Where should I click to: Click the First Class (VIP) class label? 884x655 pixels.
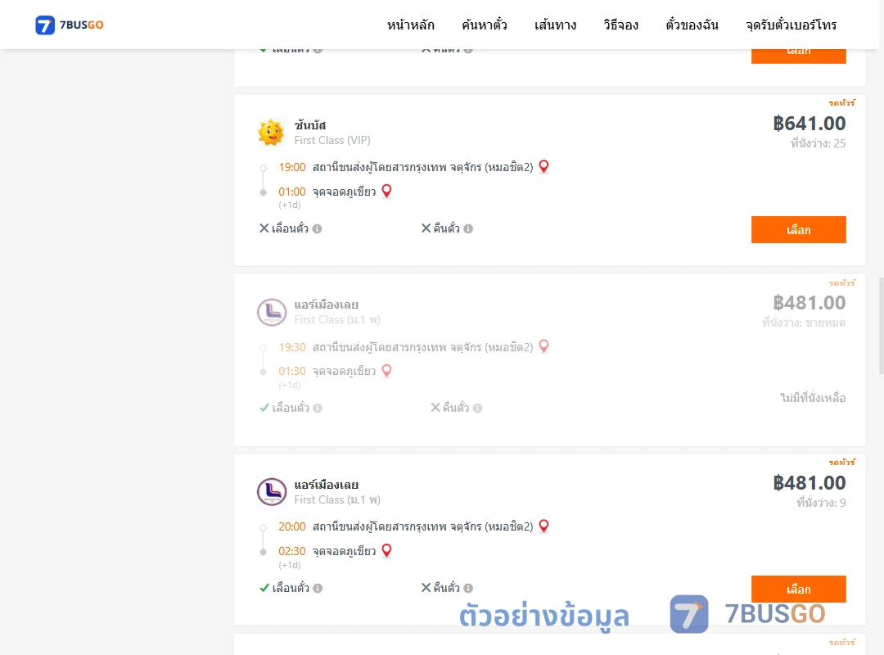(332, 141)
